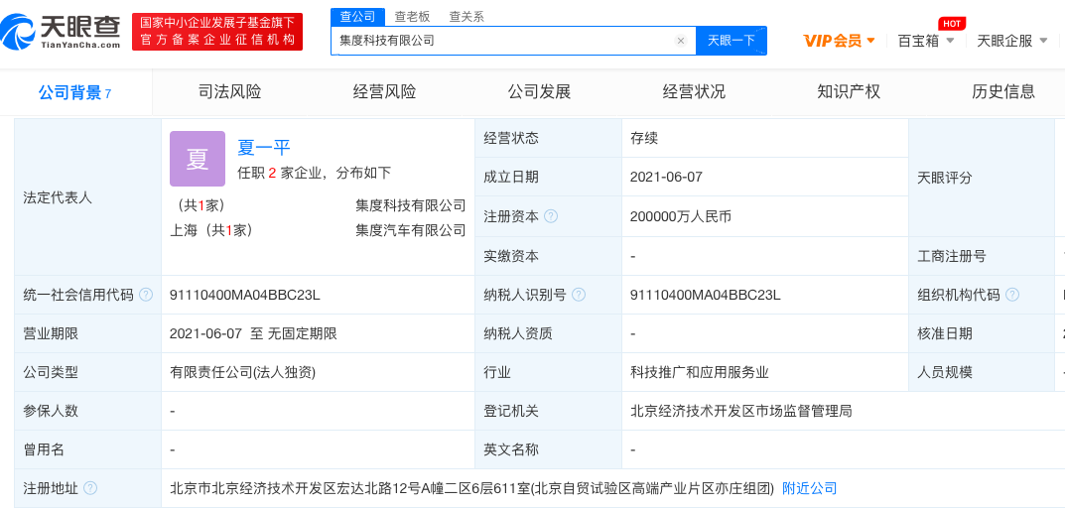Select taxpayer ID value under 纳税人识别号
The height and width of the screenshot is (508, 1065).
[x=706, y=295]
